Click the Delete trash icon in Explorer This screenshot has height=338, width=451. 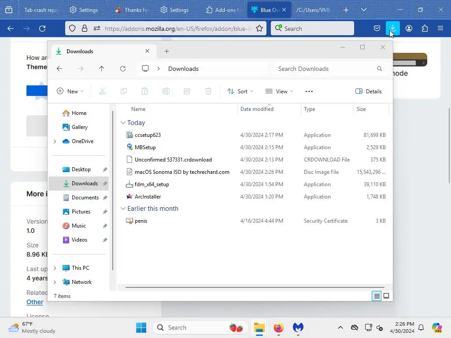pos(208,92)
